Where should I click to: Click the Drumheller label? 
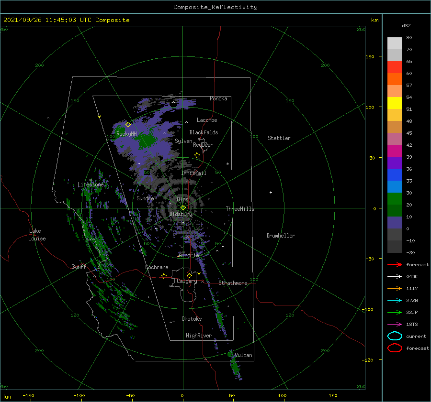(281, 236)
